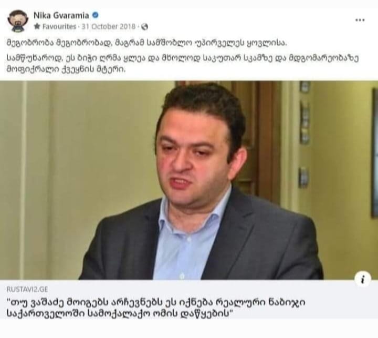
Task: Click the globe public privacy icon
Action: pos(144,27)
